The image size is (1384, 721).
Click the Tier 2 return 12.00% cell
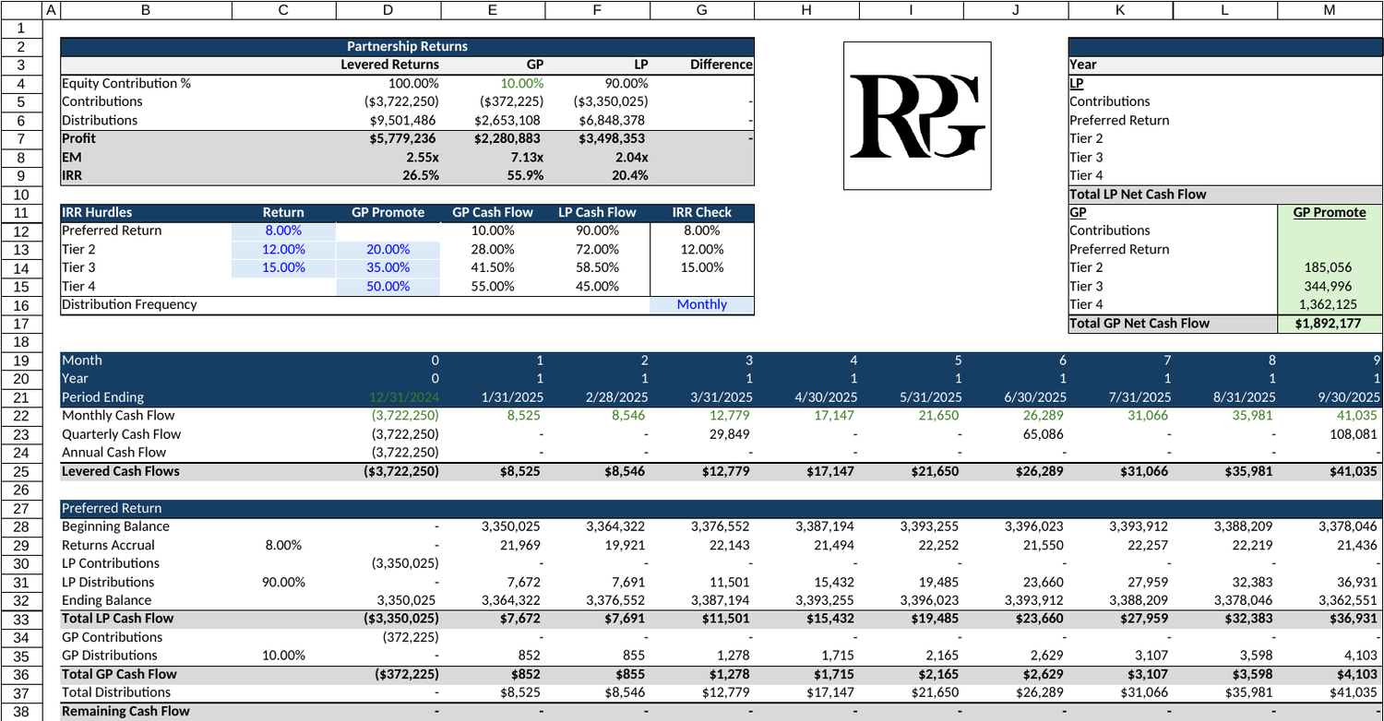pos(283,250)
